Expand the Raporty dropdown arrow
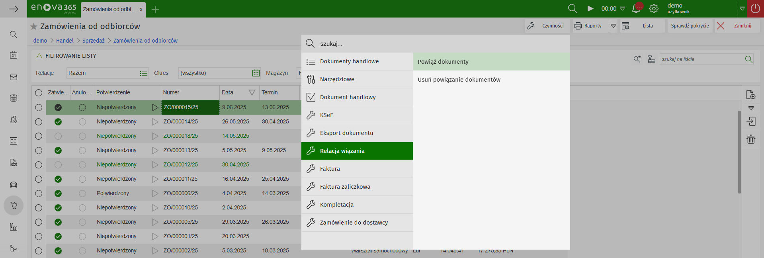 (613, 26)
